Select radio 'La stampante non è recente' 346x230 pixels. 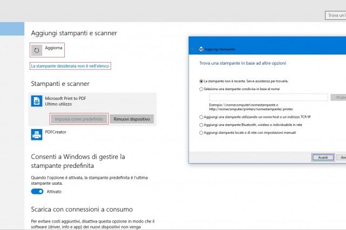pos(201,82)
